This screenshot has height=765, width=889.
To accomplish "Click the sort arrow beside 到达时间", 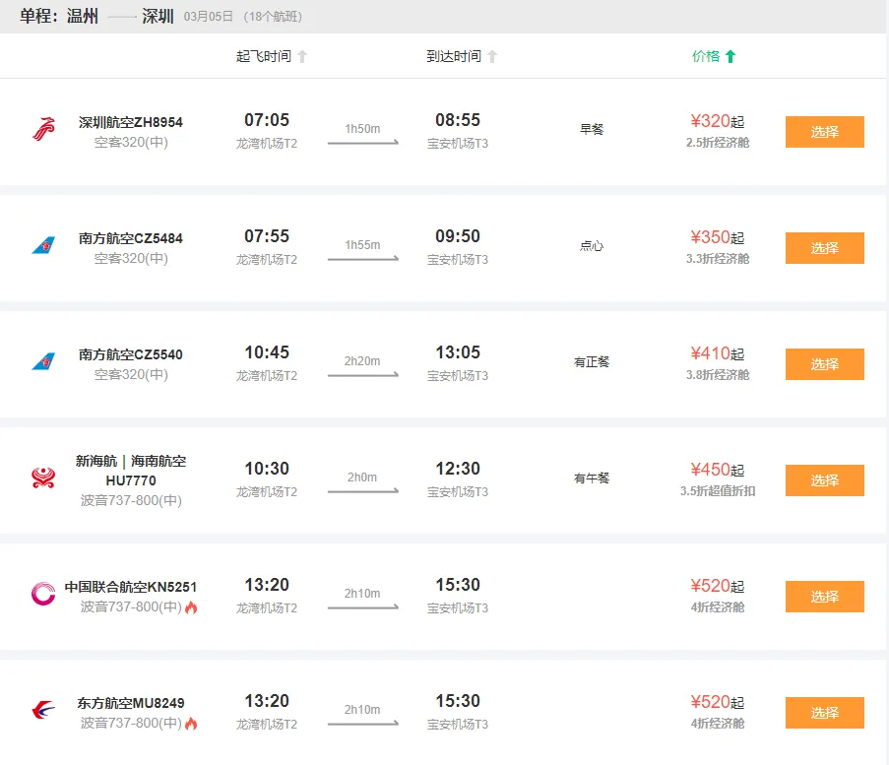I will coord(492,56).
